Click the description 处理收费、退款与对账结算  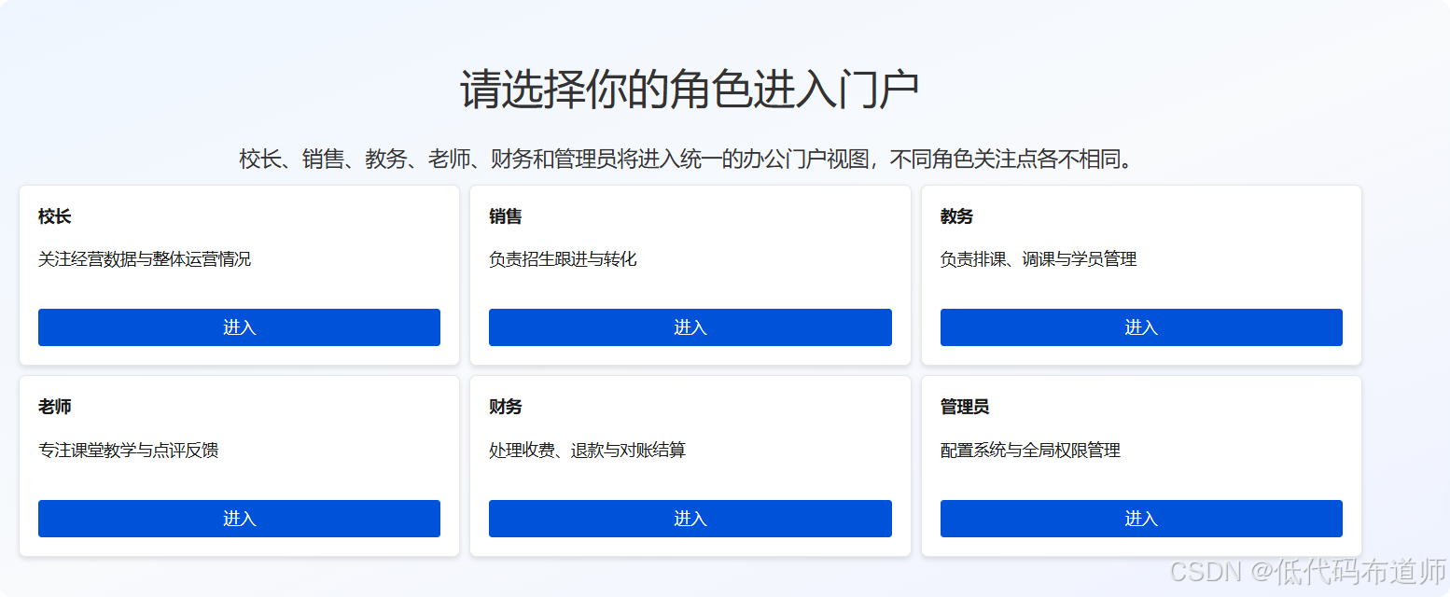click(x=587, y=451)
